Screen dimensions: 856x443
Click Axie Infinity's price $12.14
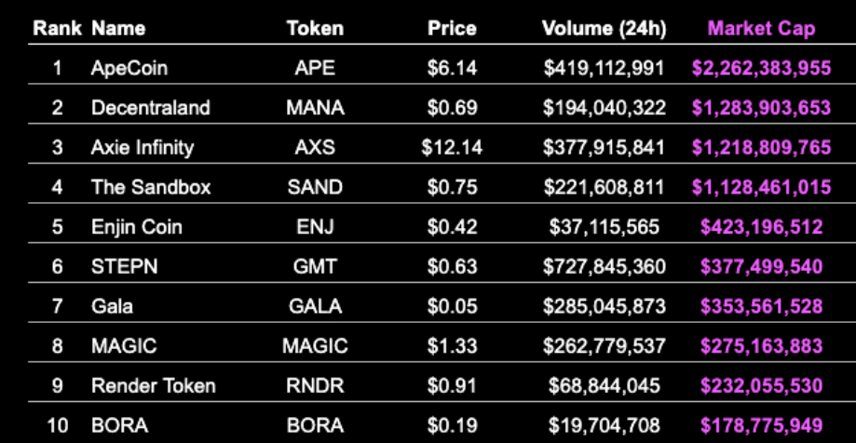coord(452,148)
